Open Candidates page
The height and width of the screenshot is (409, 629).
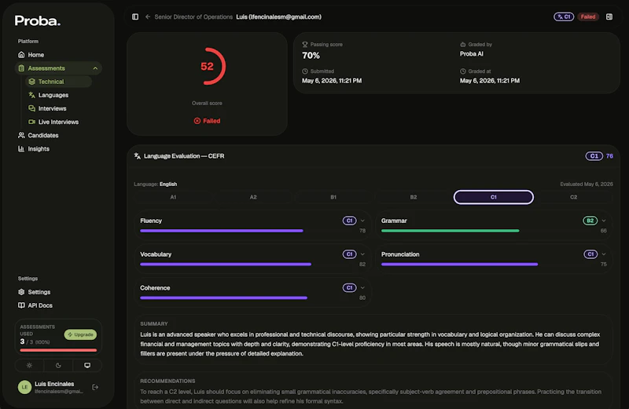coord(58,135)
